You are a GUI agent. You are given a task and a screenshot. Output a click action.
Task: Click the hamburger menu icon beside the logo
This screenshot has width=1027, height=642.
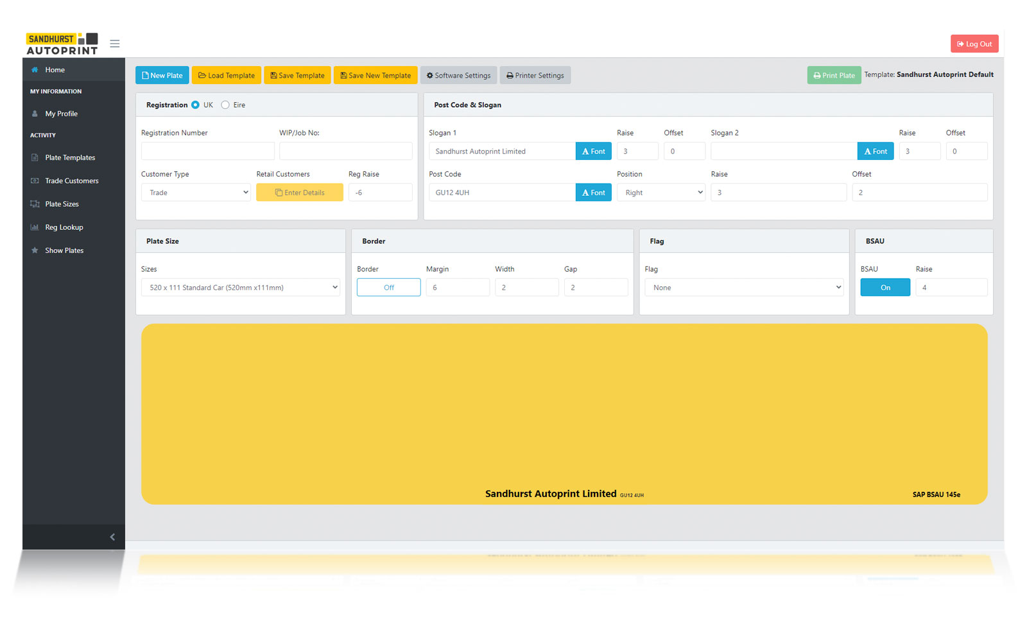(x=115, y=44)
